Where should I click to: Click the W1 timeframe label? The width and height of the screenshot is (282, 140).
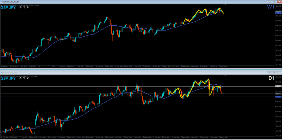pos(271,7)
